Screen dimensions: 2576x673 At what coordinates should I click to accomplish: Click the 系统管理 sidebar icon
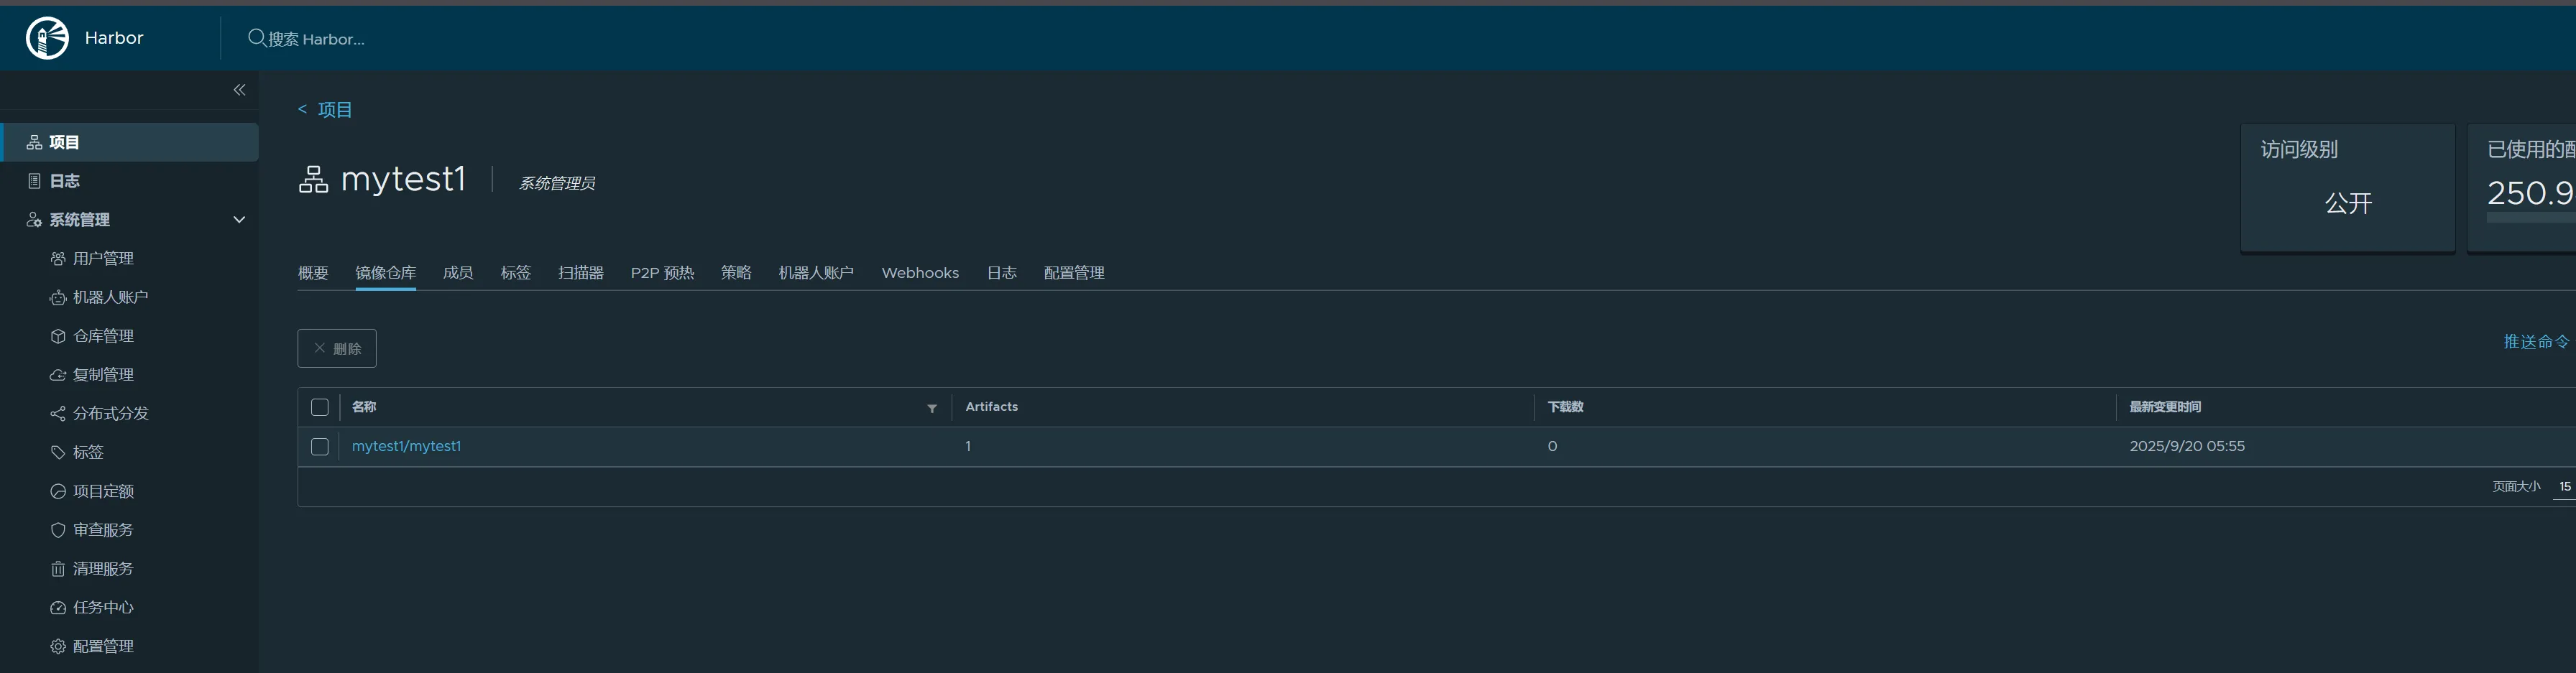click(x=34, y=220)
